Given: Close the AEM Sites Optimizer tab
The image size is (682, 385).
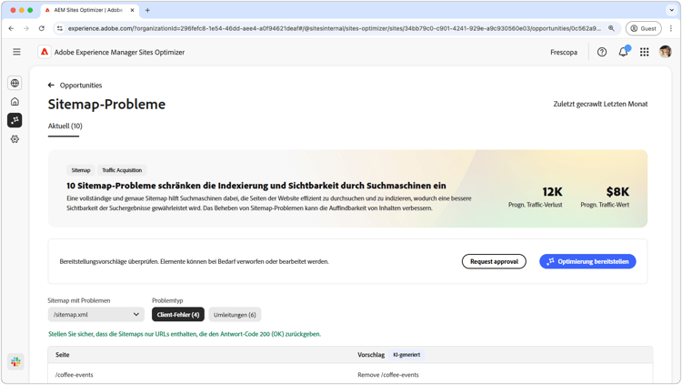Looking at the screenshot, I should point(132,10).
